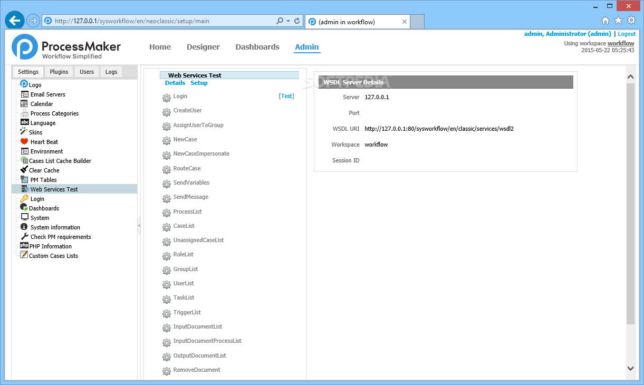Select the AssignUserToGroup web service

(198, 125)
